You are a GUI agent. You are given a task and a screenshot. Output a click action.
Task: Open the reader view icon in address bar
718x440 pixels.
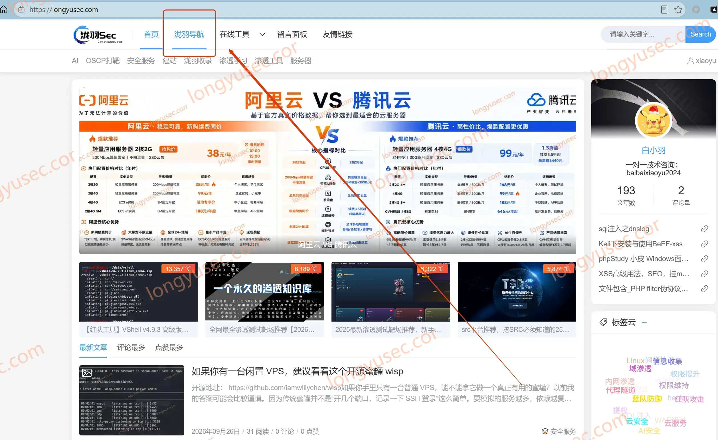tap(664, 9)
